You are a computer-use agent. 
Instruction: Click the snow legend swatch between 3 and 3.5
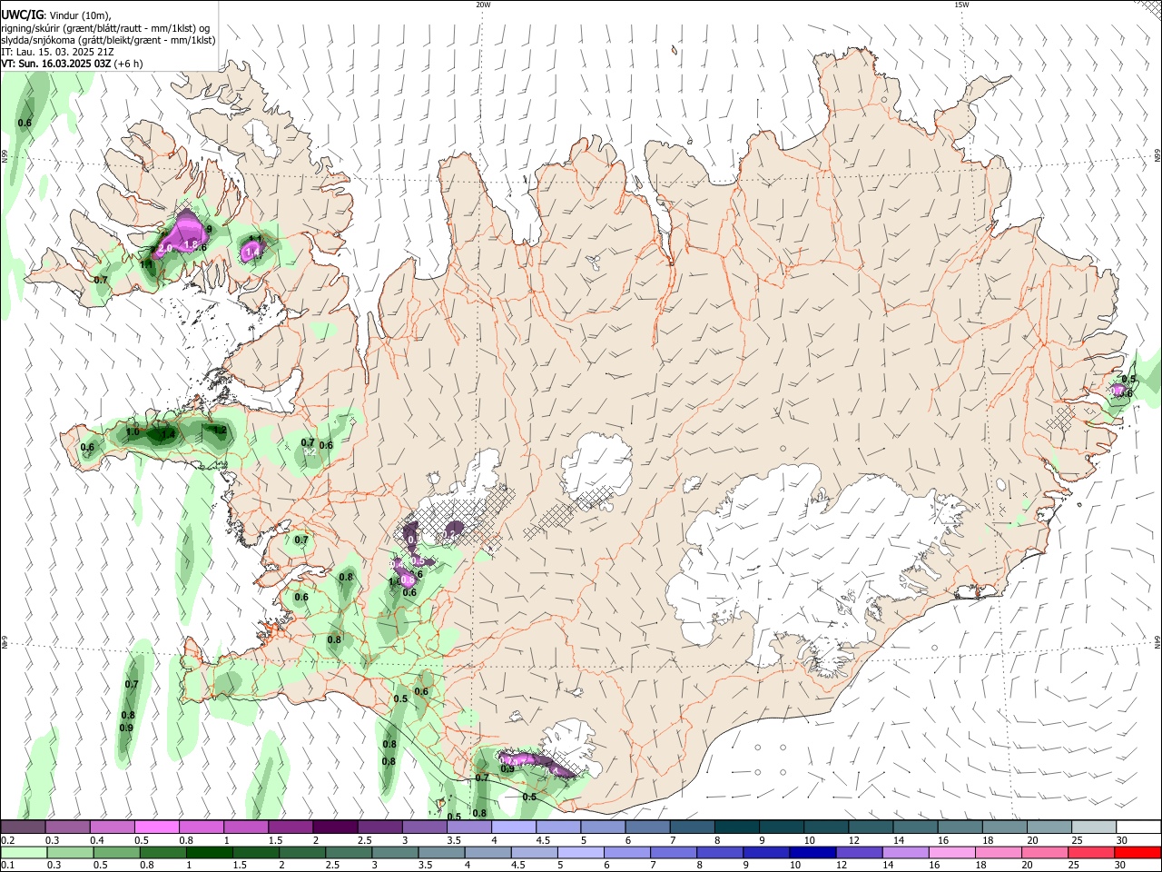425,827
